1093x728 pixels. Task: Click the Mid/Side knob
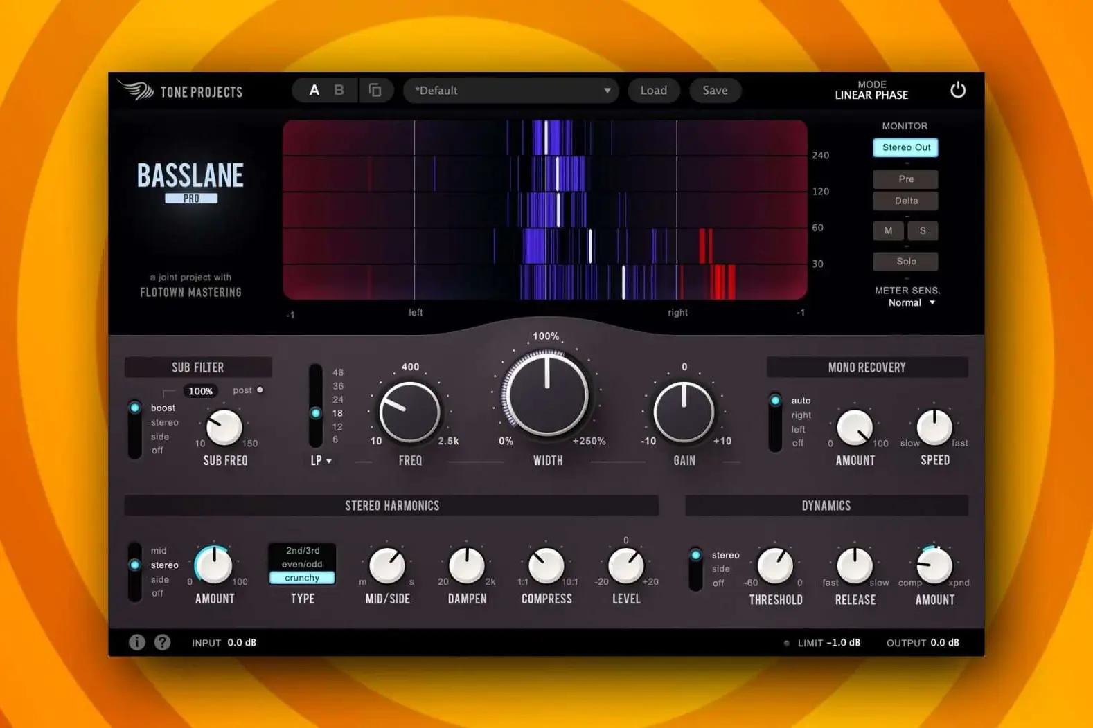[387, 565]
